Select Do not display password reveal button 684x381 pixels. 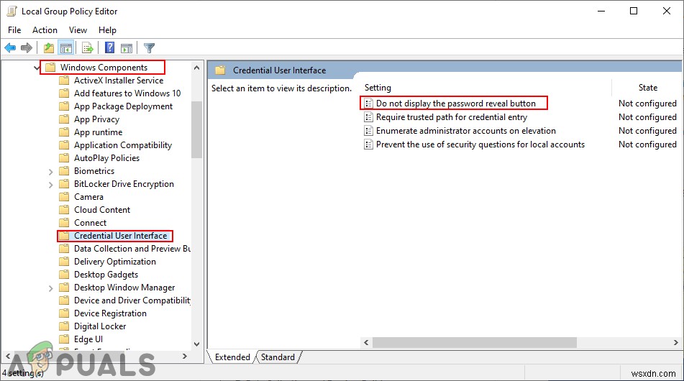click(455, 104)
